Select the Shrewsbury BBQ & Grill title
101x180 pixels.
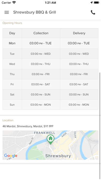[35, 12]
